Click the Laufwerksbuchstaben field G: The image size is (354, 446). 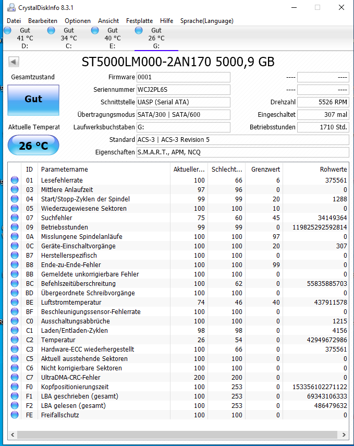click(x=184, y=127)
